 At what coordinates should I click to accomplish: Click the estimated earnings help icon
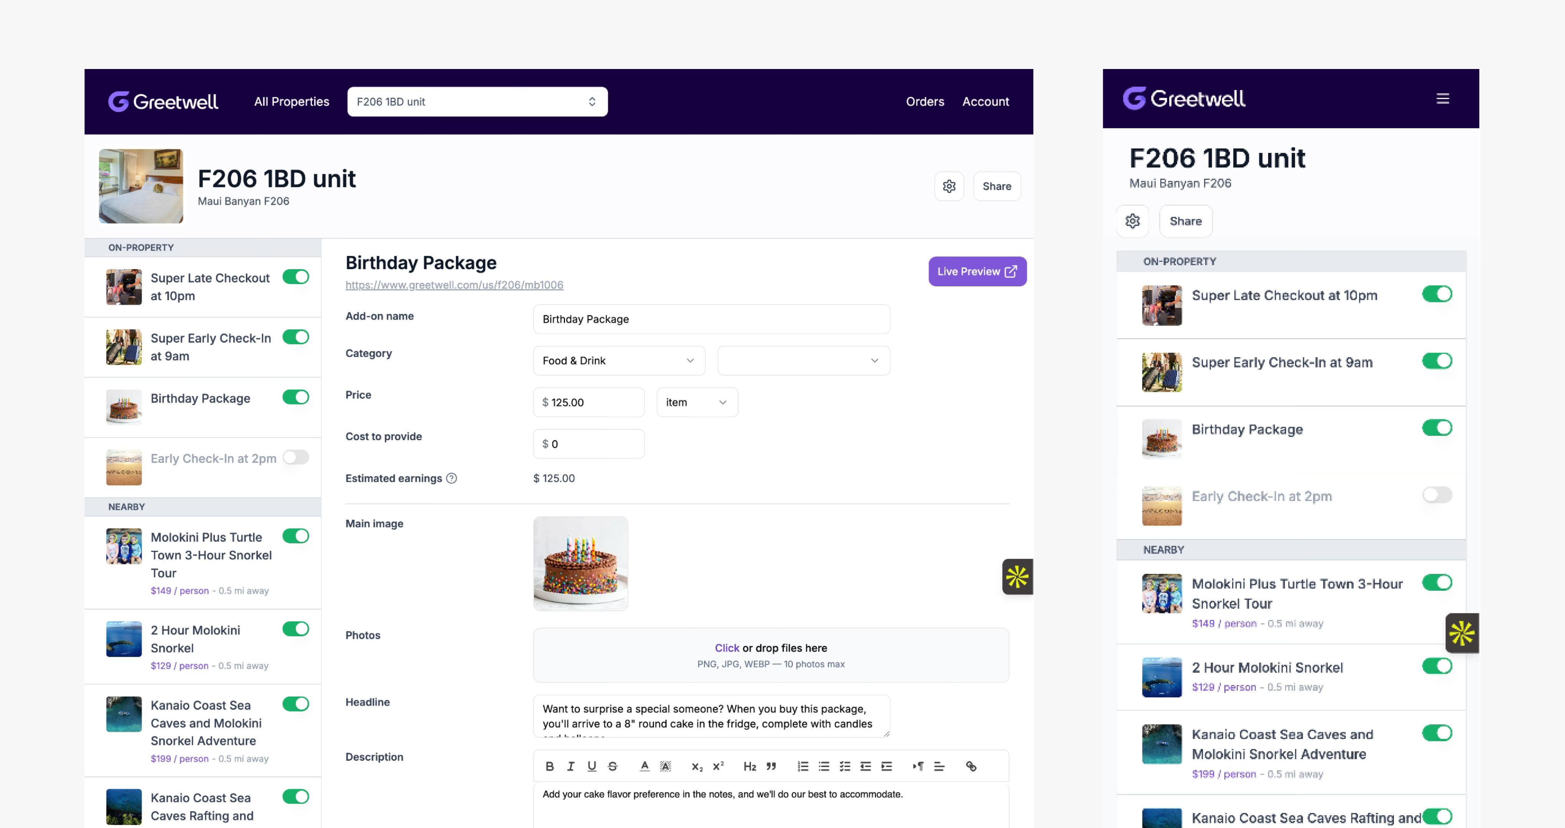point(451,478)
